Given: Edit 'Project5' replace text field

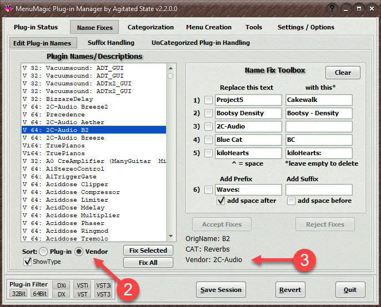Looking at the screenshot, I should 248,100.
